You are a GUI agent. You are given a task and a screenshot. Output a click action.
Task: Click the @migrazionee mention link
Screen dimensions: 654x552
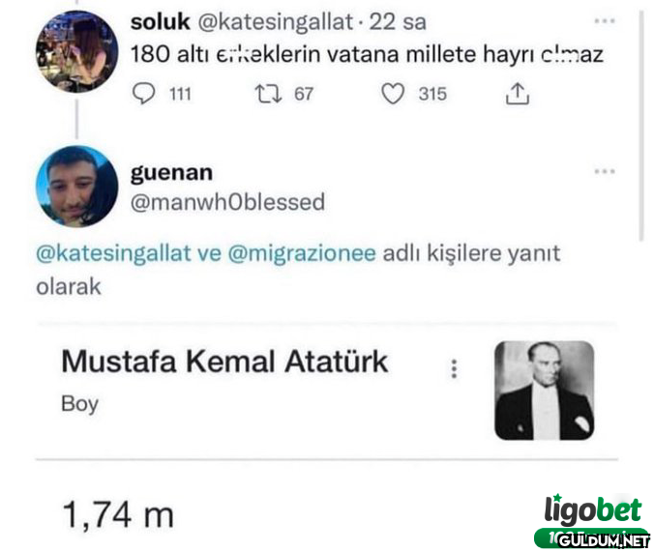[x=302, y=253]
